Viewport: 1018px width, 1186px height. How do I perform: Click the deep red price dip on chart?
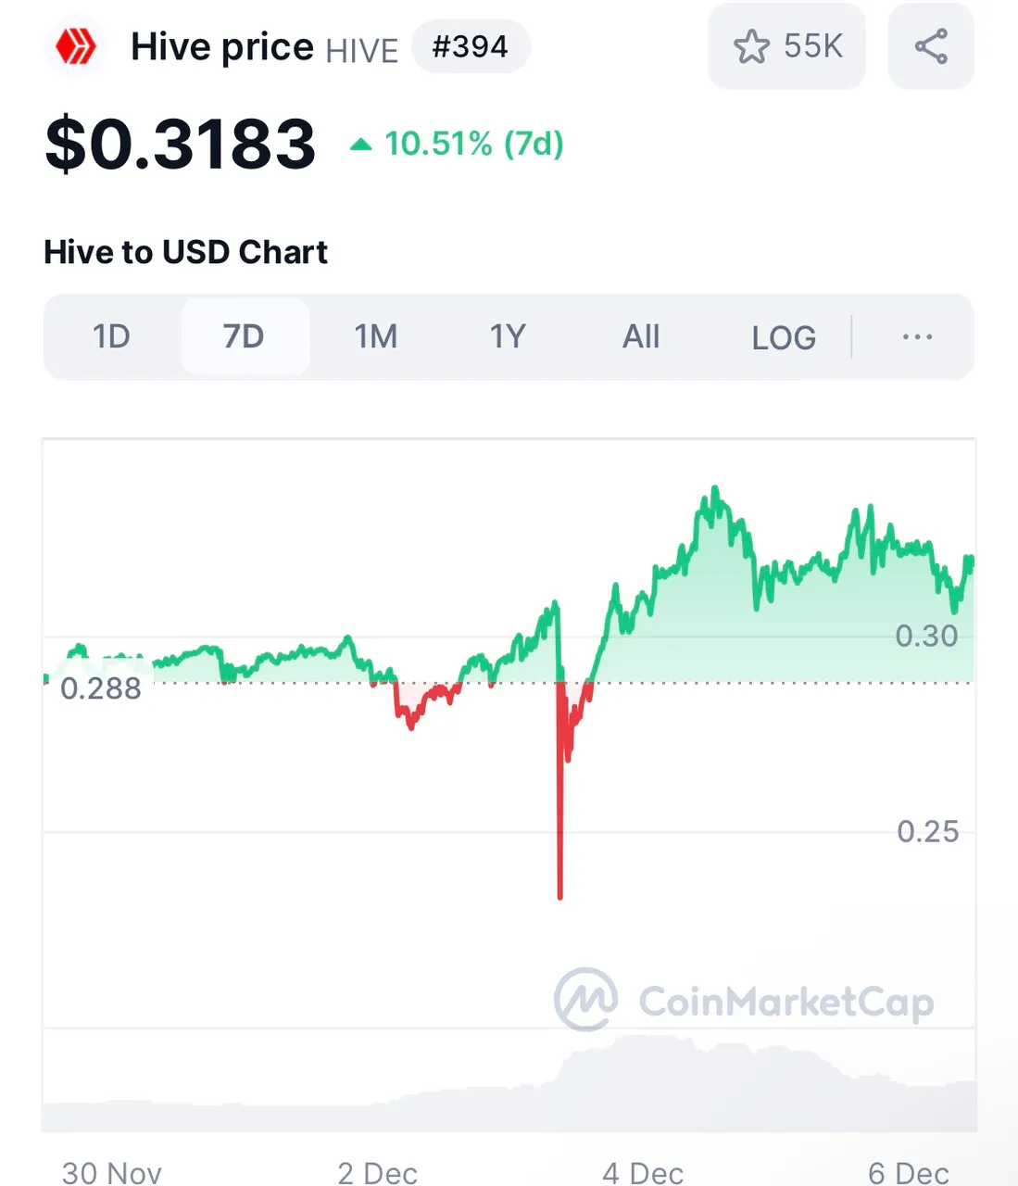point(560,834)
